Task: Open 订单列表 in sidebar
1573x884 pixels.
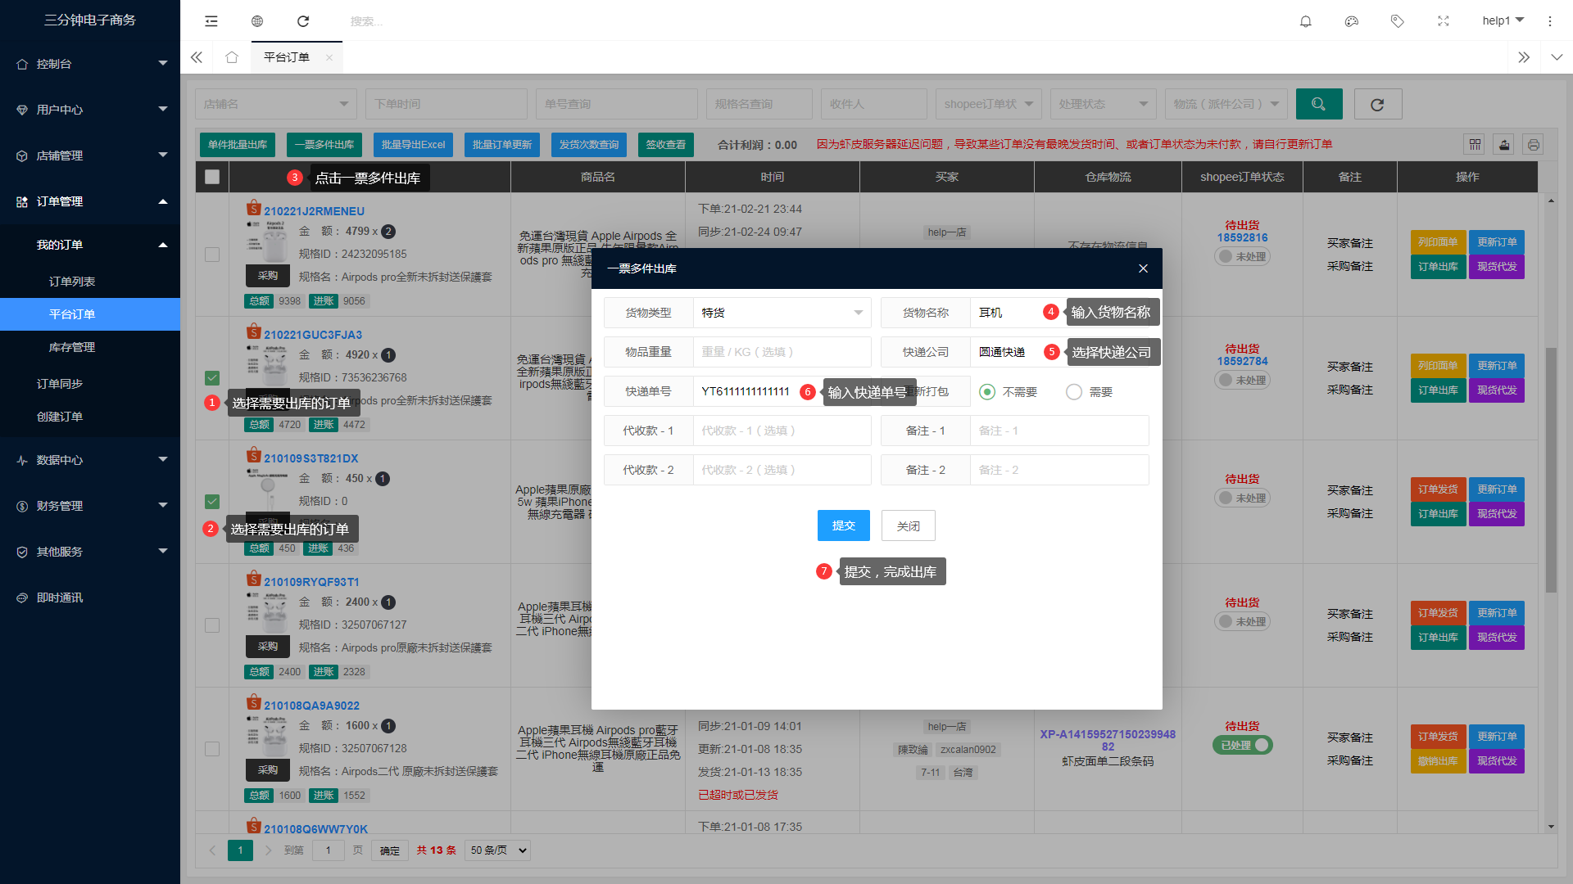Action: coord(72,282)
